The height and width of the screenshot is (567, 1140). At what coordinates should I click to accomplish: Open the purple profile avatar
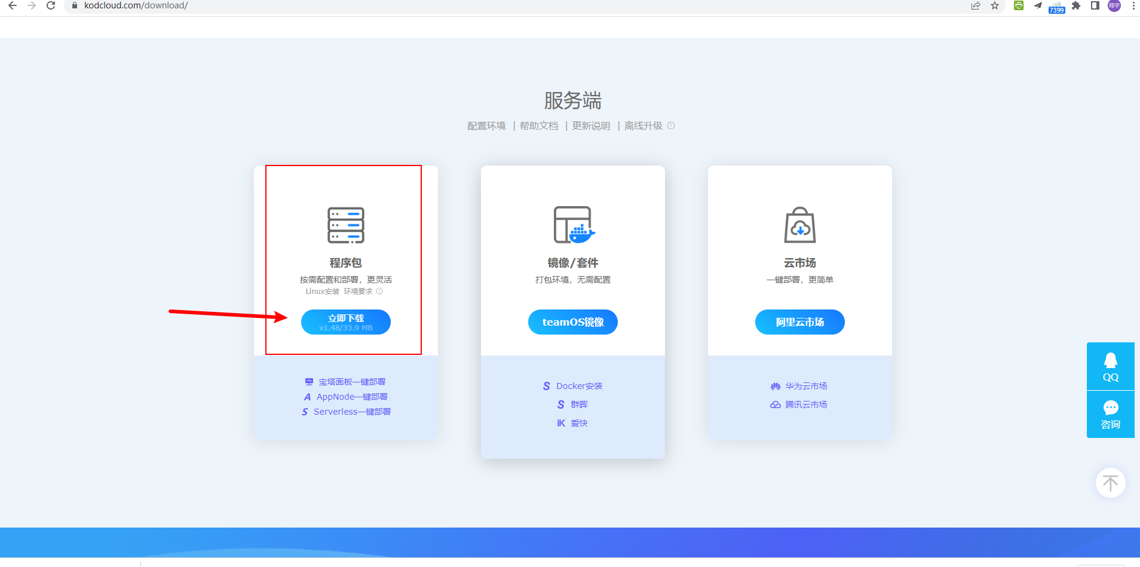[x=1114, y=5]
